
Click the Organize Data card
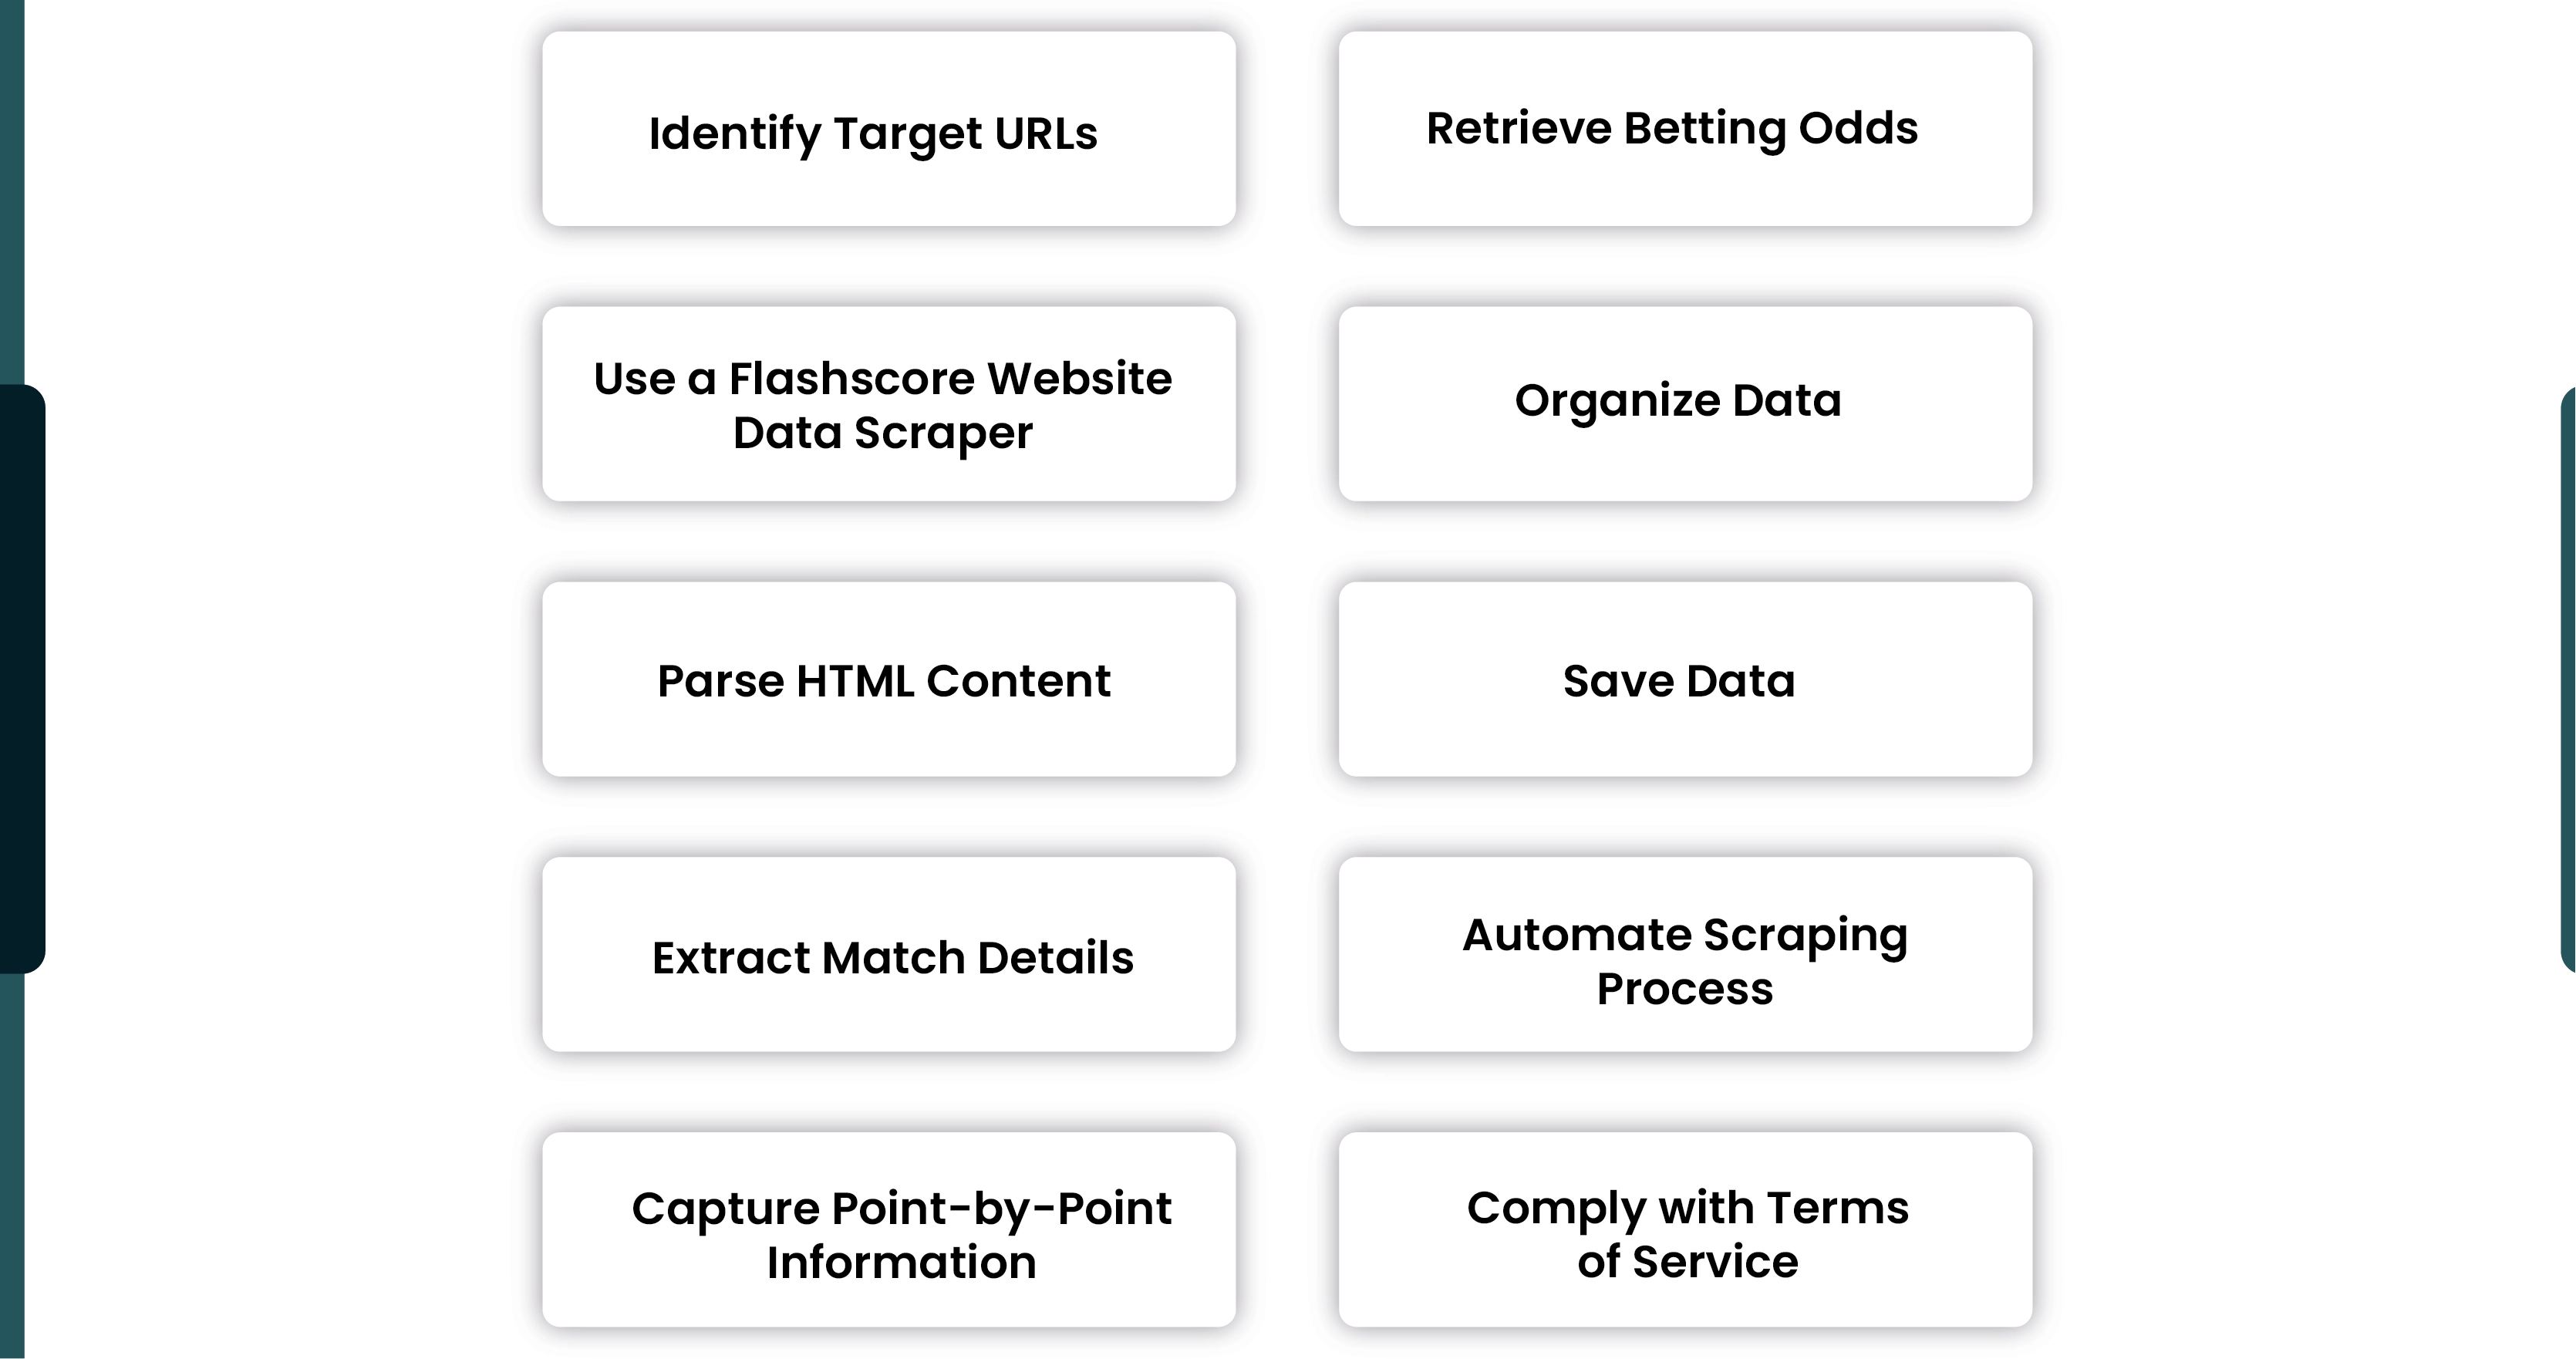1681,403
